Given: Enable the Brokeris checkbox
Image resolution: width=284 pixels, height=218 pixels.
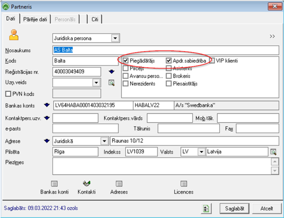Looking at the screenshot, I should (x=169, y=76).
